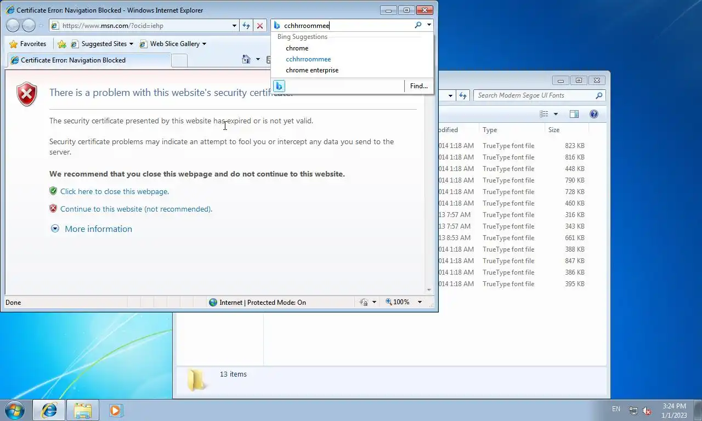This screenshot has width=702, height=421.
Task: Sort by the Type column header
Action: click(x=512, y=130)
